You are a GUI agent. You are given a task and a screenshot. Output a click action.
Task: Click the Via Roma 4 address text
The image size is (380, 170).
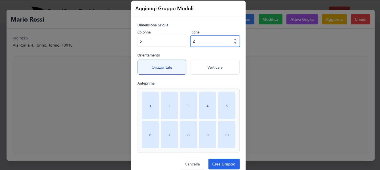point(42,45)
